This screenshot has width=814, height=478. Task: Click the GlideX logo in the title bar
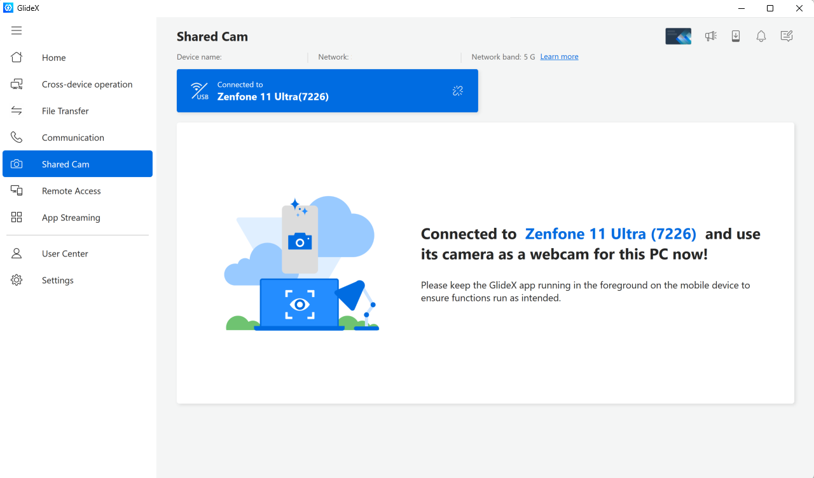click(7, 8)
